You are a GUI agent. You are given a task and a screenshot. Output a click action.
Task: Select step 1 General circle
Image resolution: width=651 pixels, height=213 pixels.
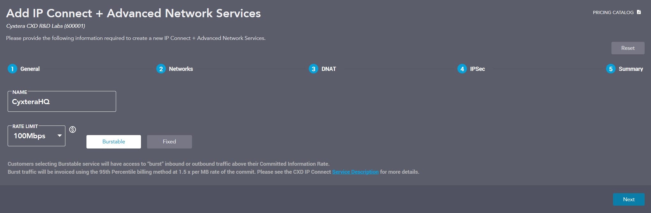pos(12,69)
